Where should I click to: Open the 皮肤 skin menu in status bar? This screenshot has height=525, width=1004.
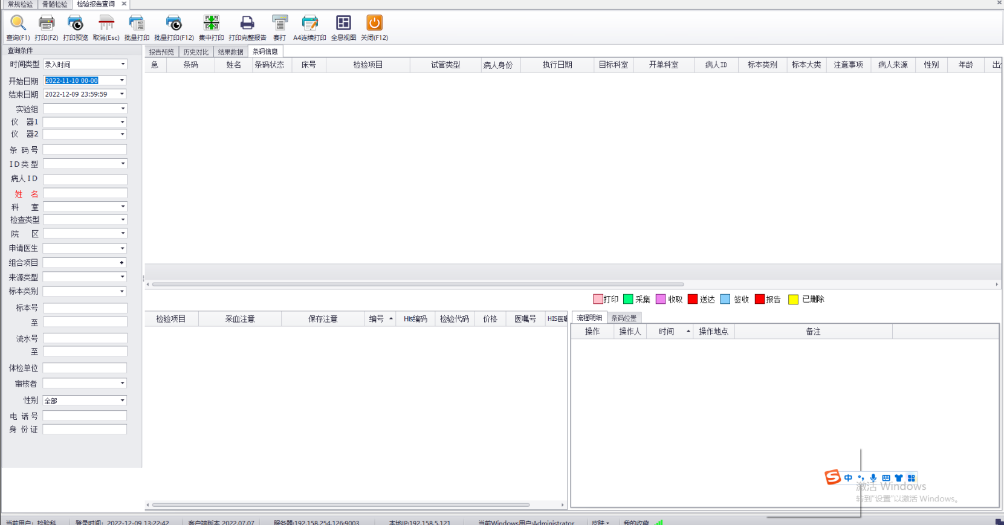coord(600,522)
